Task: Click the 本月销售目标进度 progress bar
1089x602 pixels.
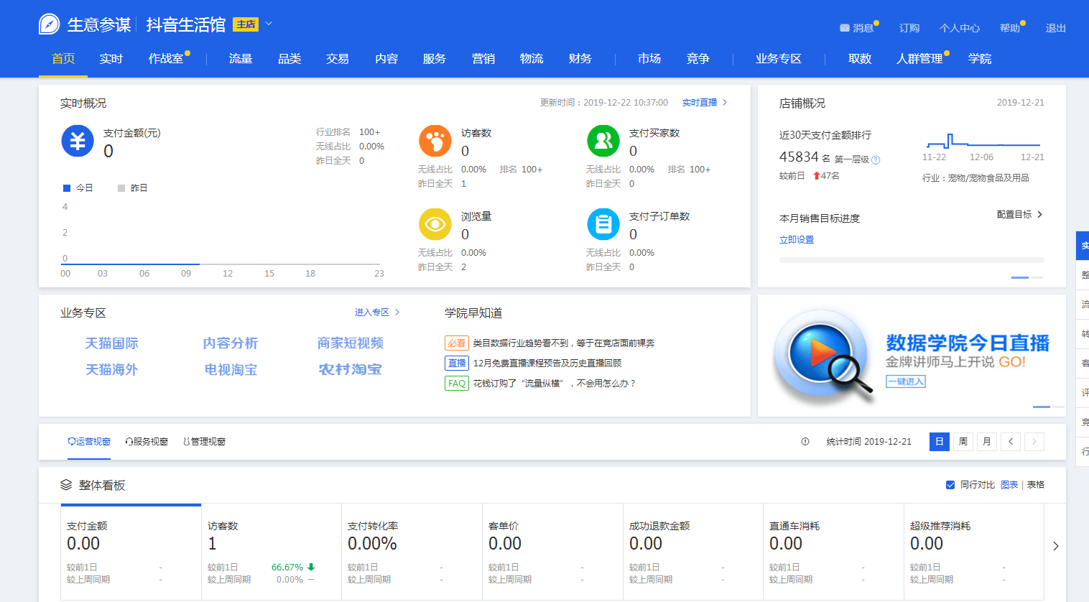Action: 911,260
